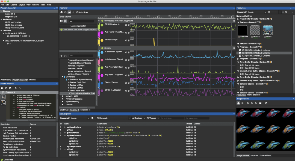Collapse all metric categories with double-down arrows
This screenshot has width=295, height=161.
click(x=61, y=56)
